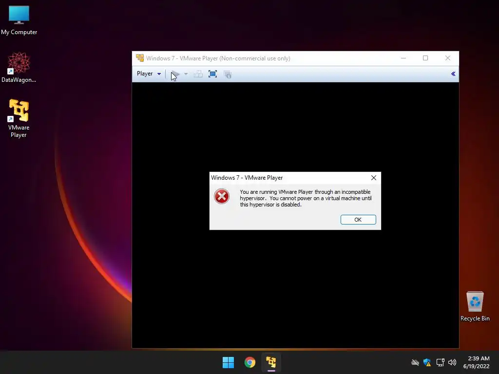Click the Unity mode toolbar icon
499x374 pixels.
click(x=228, y=74)
